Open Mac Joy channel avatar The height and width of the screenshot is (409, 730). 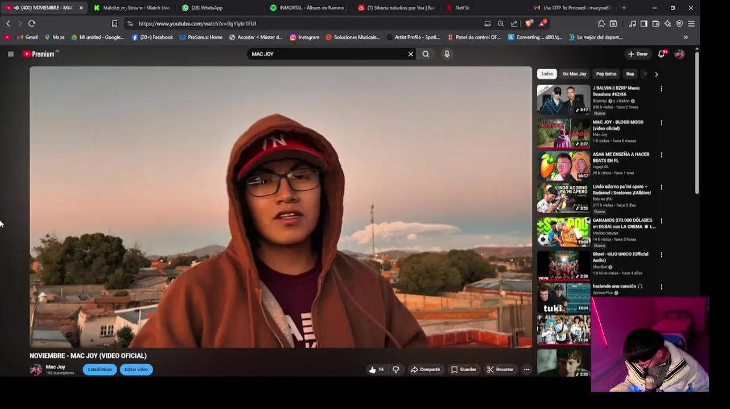[x=36, y=369]
